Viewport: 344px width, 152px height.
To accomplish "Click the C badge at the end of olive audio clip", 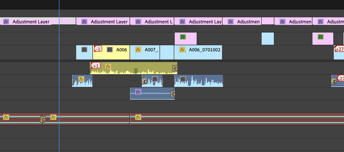I will tap(176, 68).
